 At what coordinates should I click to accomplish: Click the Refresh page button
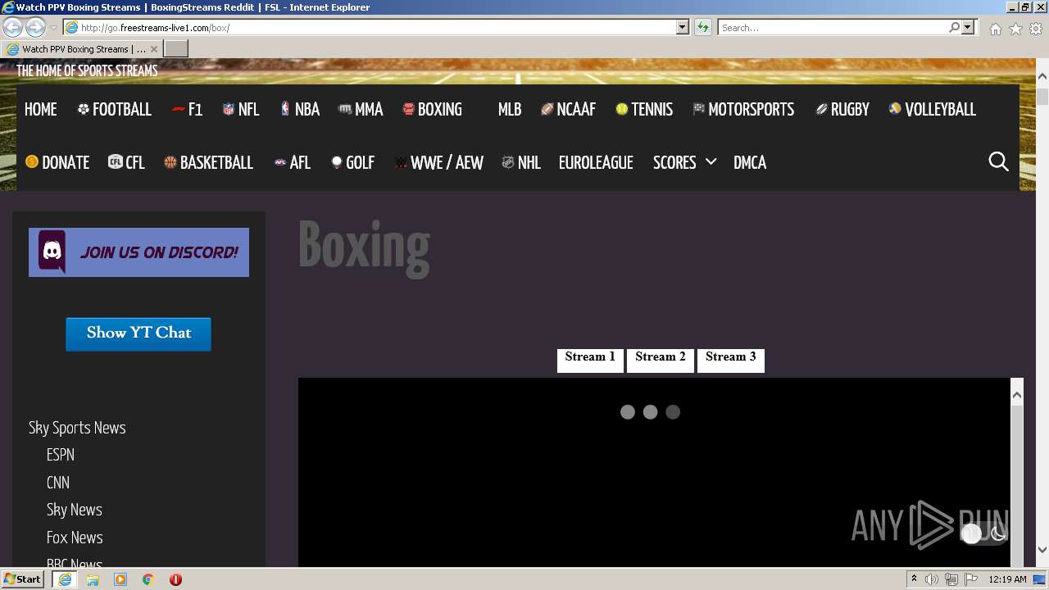[703, 27]
